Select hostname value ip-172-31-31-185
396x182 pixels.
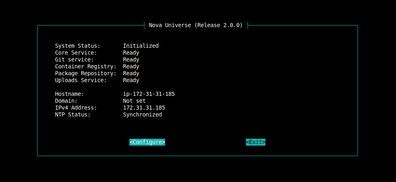coord(149,94)
